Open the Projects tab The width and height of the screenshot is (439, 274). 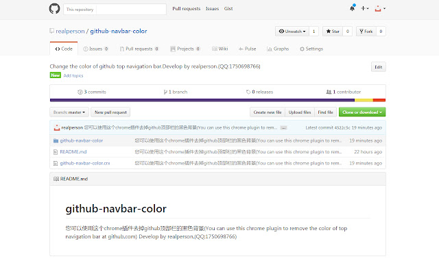pyautogui.click(x=185, y=49)
